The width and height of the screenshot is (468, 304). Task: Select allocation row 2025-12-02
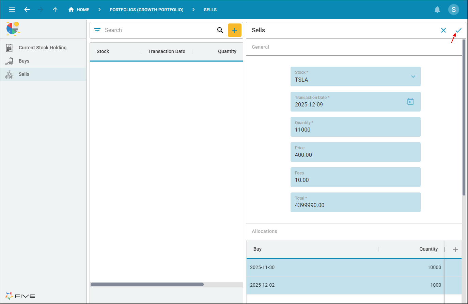[354, 285]
